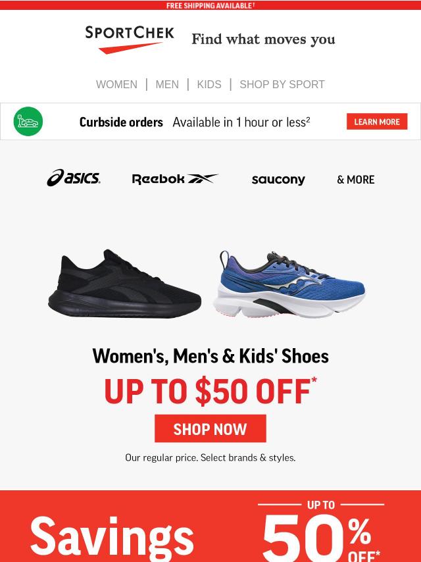The image size is (421, 562).
Task: Click the '& MORE' brands label
Action: (x=356, y=180)
